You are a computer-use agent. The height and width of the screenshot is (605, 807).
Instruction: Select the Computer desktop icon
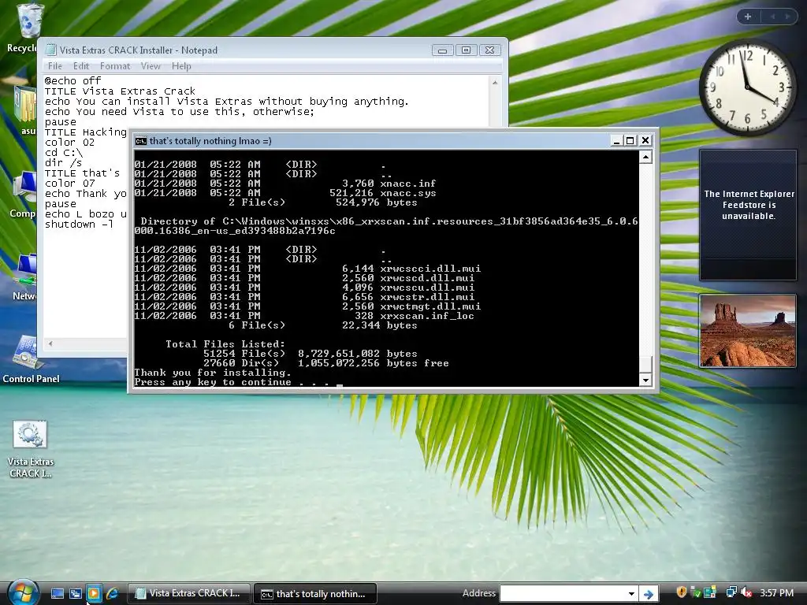point(23,195)
